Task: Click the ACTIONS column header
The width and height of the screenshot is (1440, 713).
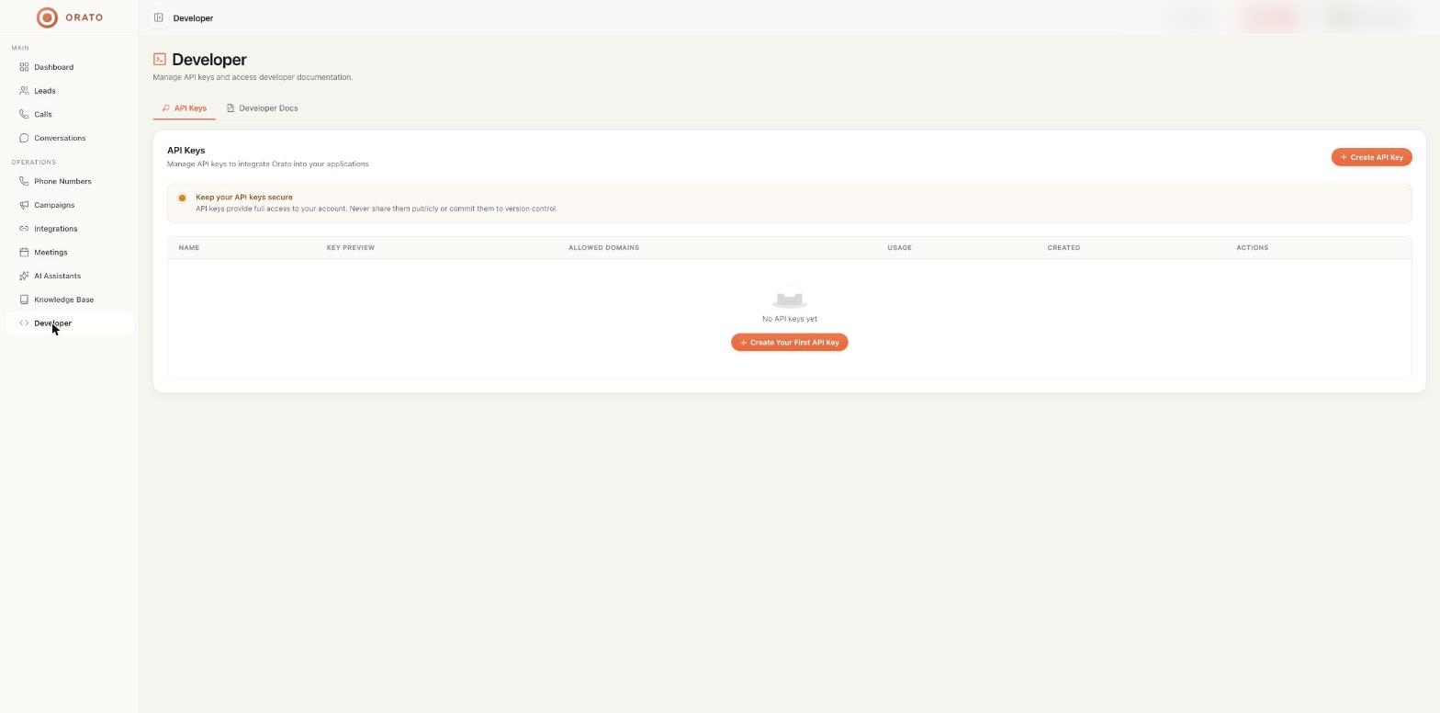Action: click(x=1252, y=248)
